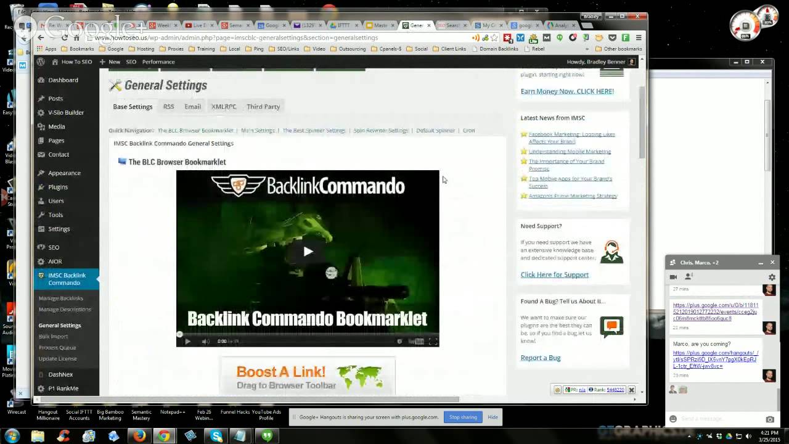Viewport: 789px width, 444px height.
Task: Jump to Default Spinner section
Action: [435, 131]
